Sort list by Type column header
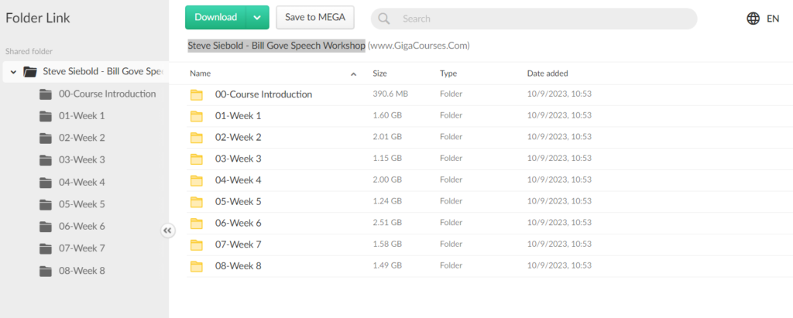 pyautogui.click(x=448, y=74)
